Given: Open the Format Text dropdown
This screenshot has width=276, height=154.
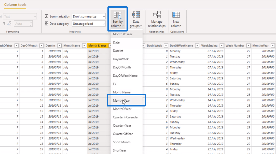Looking at the screenshot, I should (x=20, y=16).
